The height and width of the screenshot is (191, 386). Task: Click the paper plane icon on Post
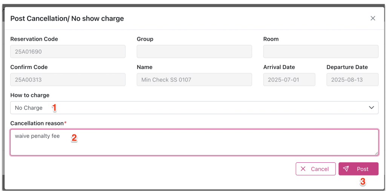coord(346,169)
